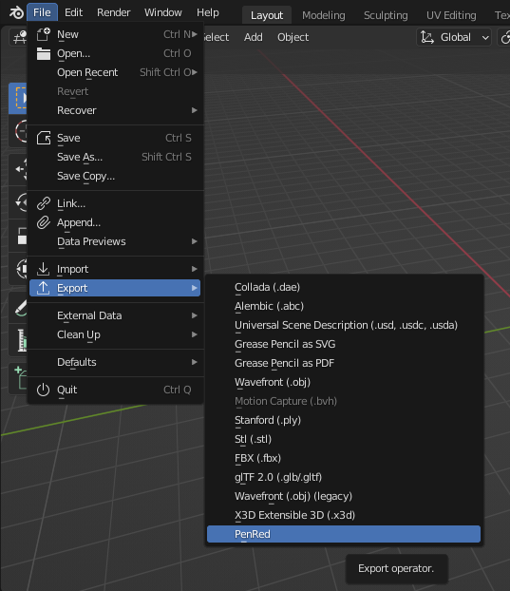Export as Wavefront (.obj)
Image resolution: width=510 pixels, height=591 pixels.
pos(344,382)
